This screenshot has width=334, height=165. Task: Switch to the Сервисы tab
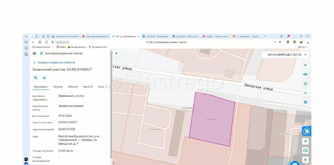pos(58,87)
